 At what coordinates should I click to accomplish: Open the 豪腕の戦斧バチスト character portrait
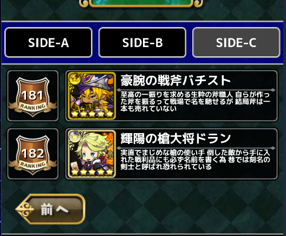pyautogui.click(x=92, y=96)
